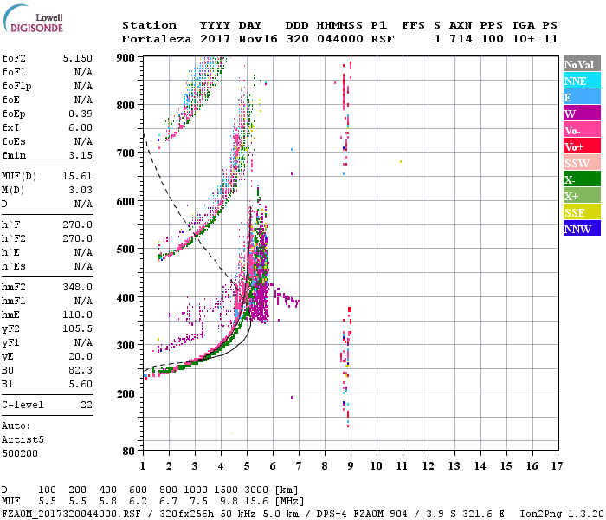Click the B1 value 5.60

pyautogui.click(x=81, y=384)
